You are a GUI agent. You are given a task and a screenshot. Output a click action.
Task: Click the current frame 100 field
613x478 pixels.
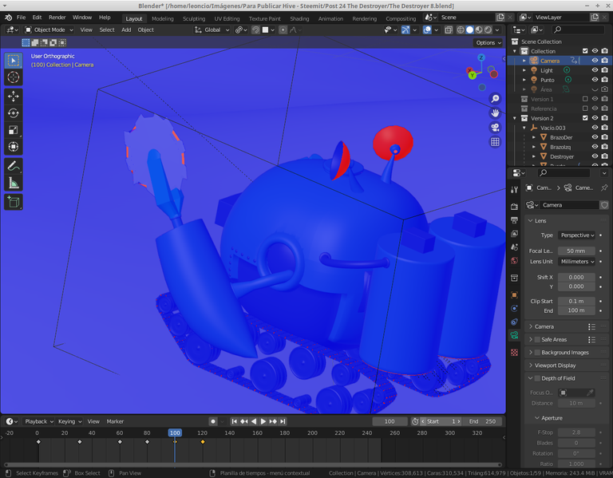390,421
